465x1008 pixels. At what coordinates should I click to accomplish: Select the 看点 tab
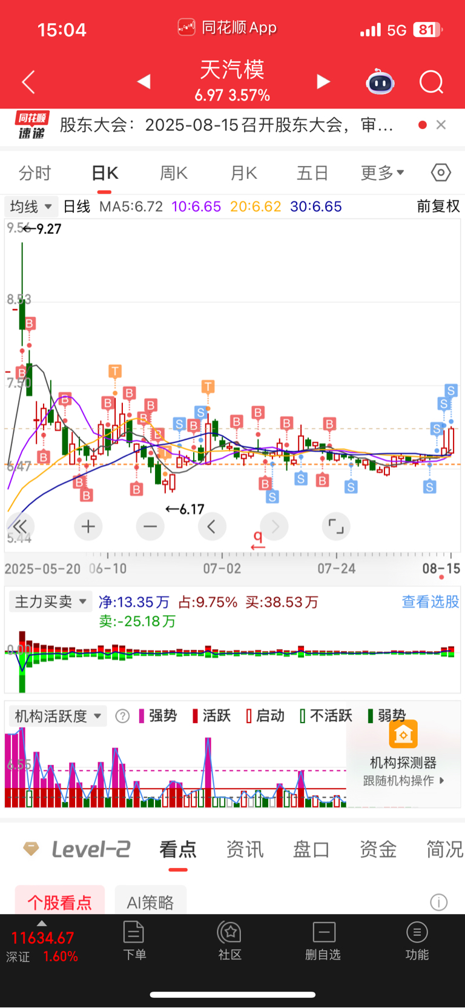(x=178, y=849)
